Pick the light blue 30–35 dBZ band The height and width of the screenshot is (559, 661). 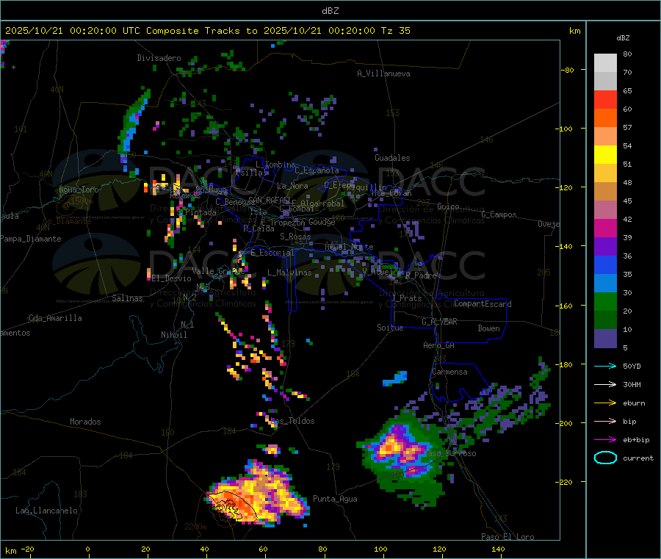605,284
